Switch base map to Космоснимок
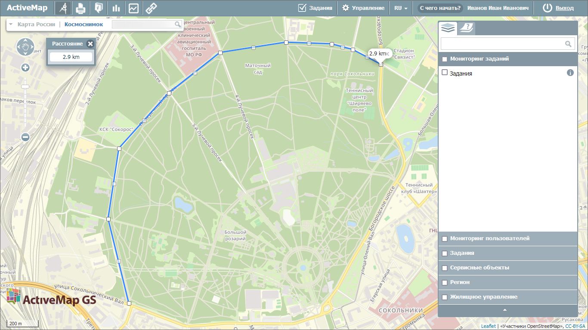The height and width of the screenshot is (330, 588). [x=84, y=24]
